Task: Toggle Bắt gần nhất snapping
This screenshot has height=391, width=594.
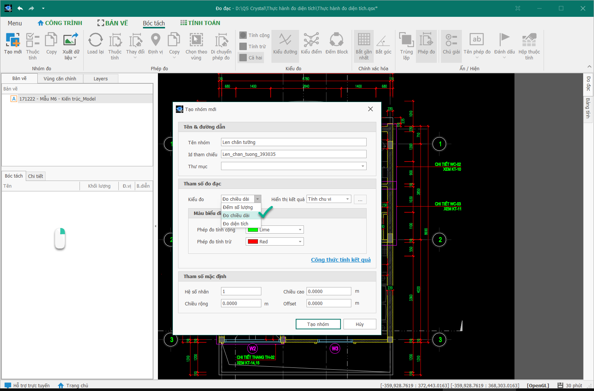Action: (x=364, y=46)
